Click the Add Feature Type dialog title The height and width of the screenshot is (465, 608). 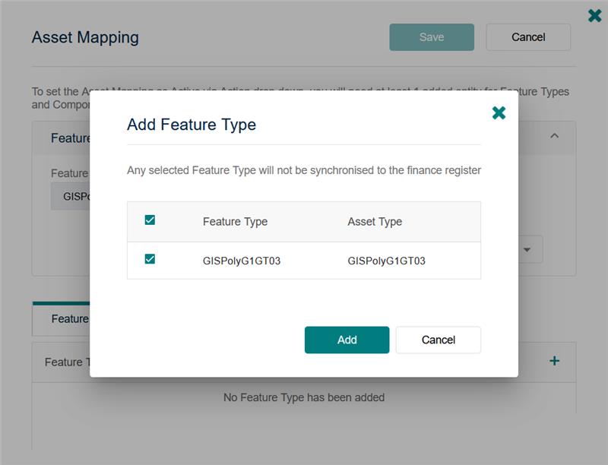(x=192, y=125)
